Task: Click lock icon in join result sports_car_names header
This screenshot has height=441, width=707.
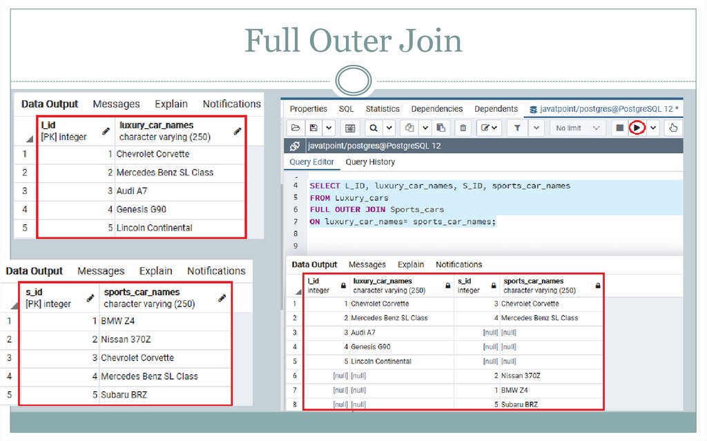Action: (598, 286)
